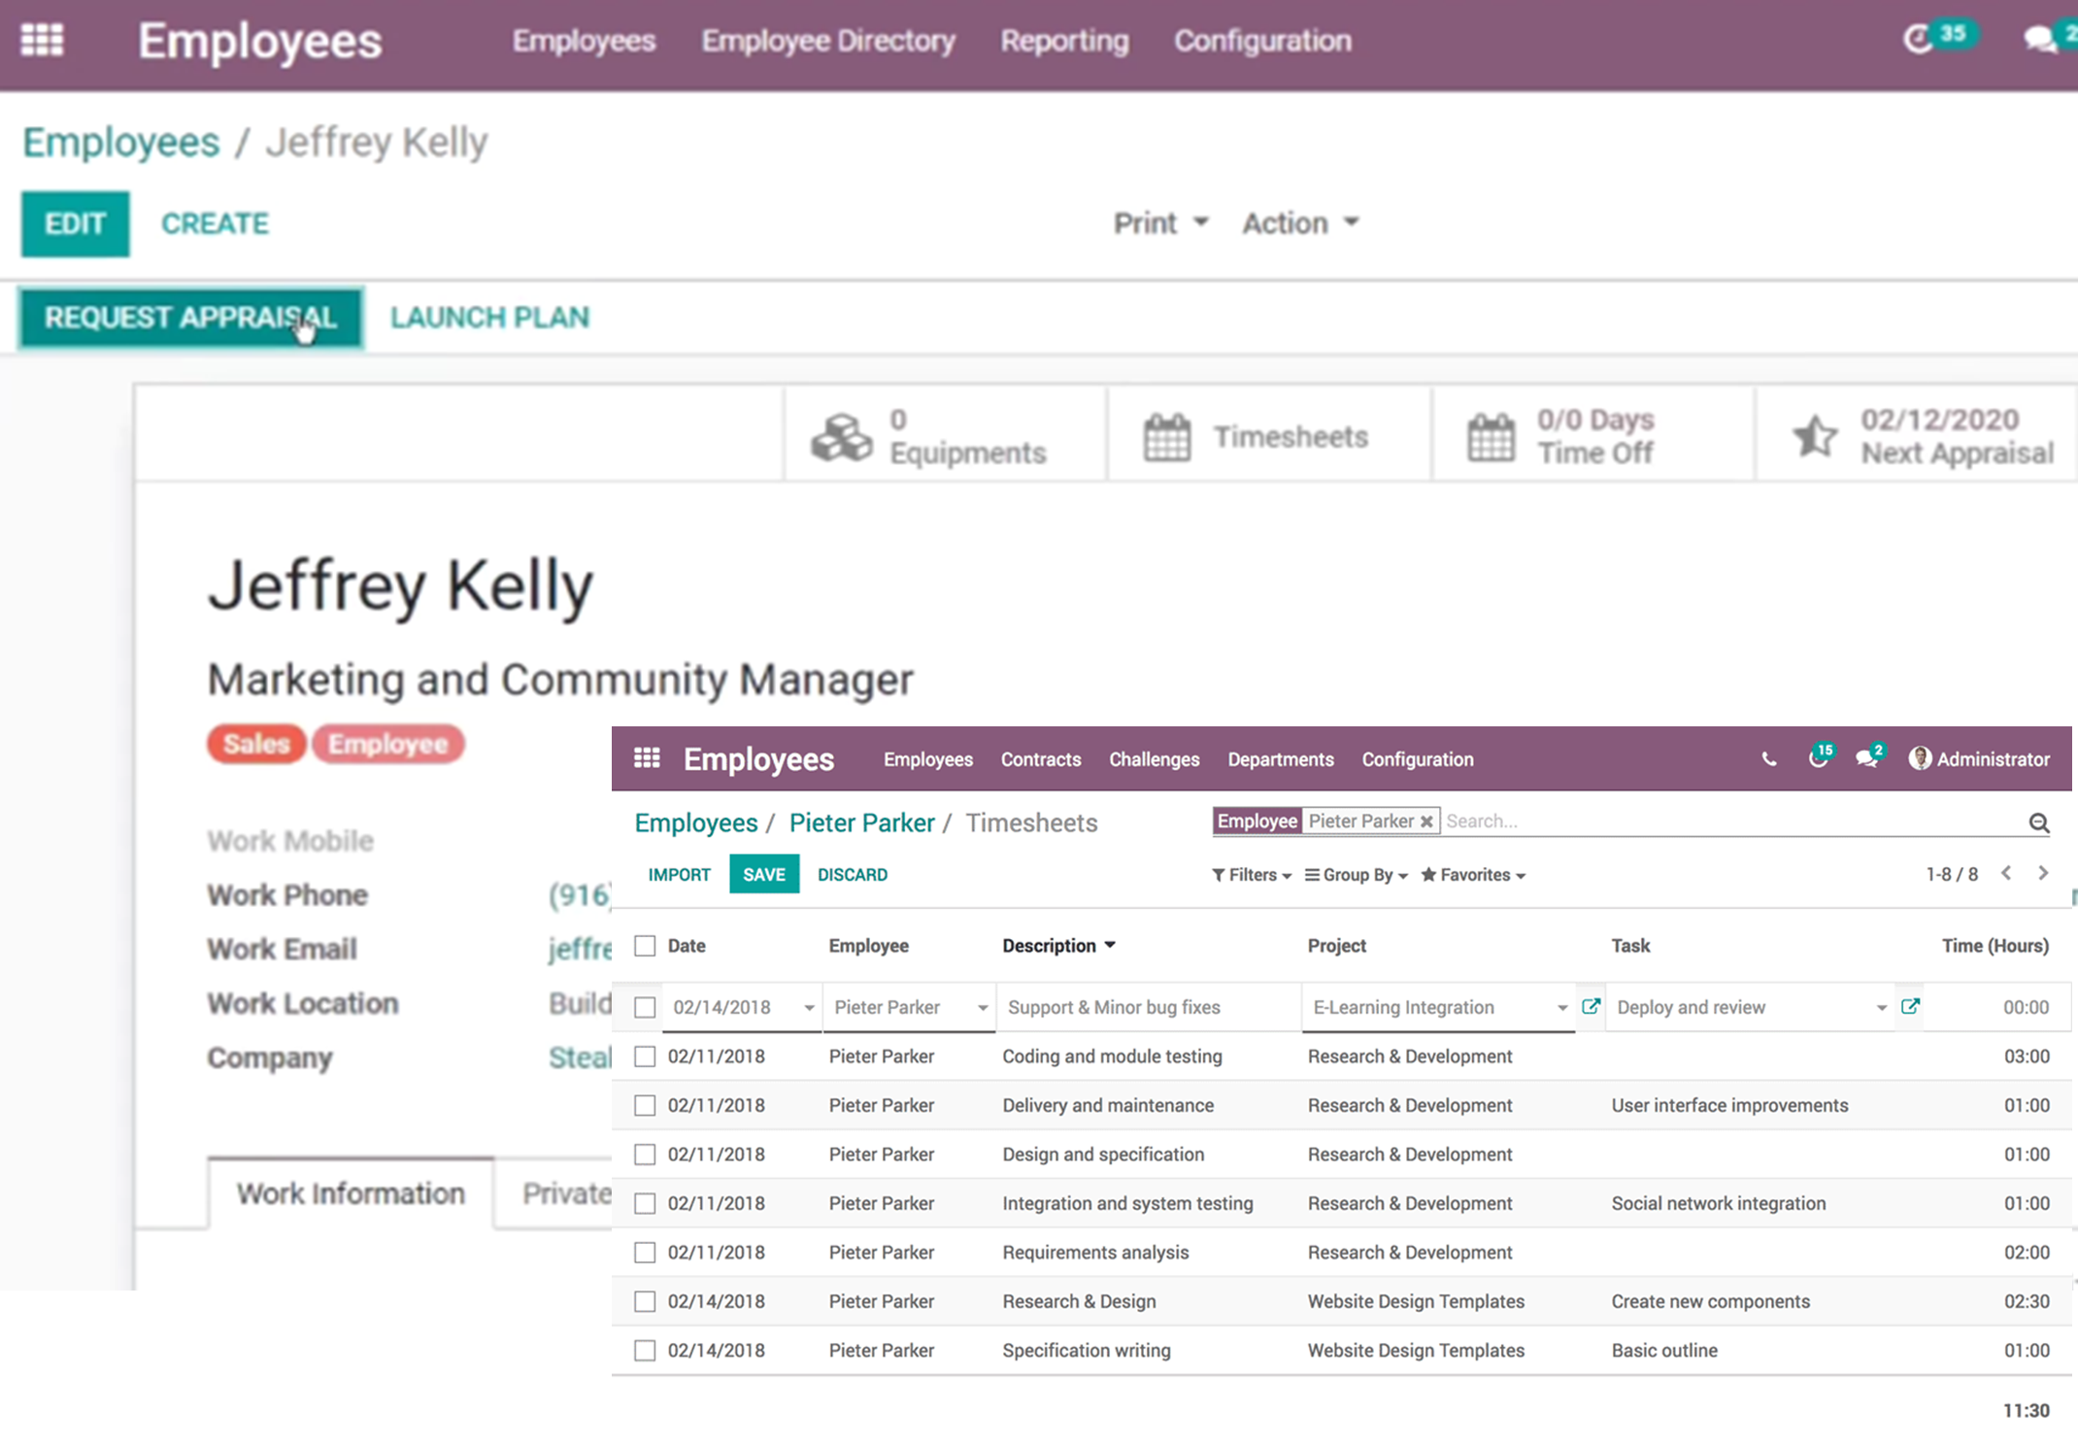Open the Challenges menu

coord(1154,759)
